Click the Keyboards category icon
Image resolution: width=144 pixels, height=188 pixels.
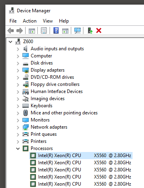pyautogui.click(x=26, y=106)
